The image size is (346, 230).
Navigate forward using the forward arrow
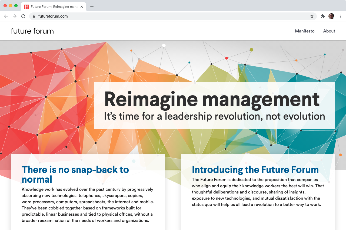[x=15, y=16]
